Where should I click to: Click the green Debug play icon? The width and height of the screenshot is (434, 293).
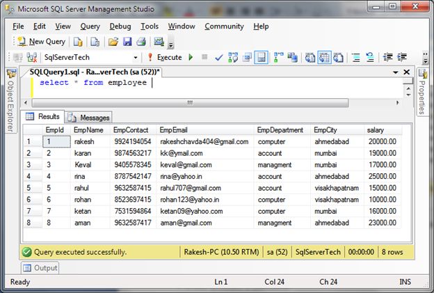tap(191, 57)
